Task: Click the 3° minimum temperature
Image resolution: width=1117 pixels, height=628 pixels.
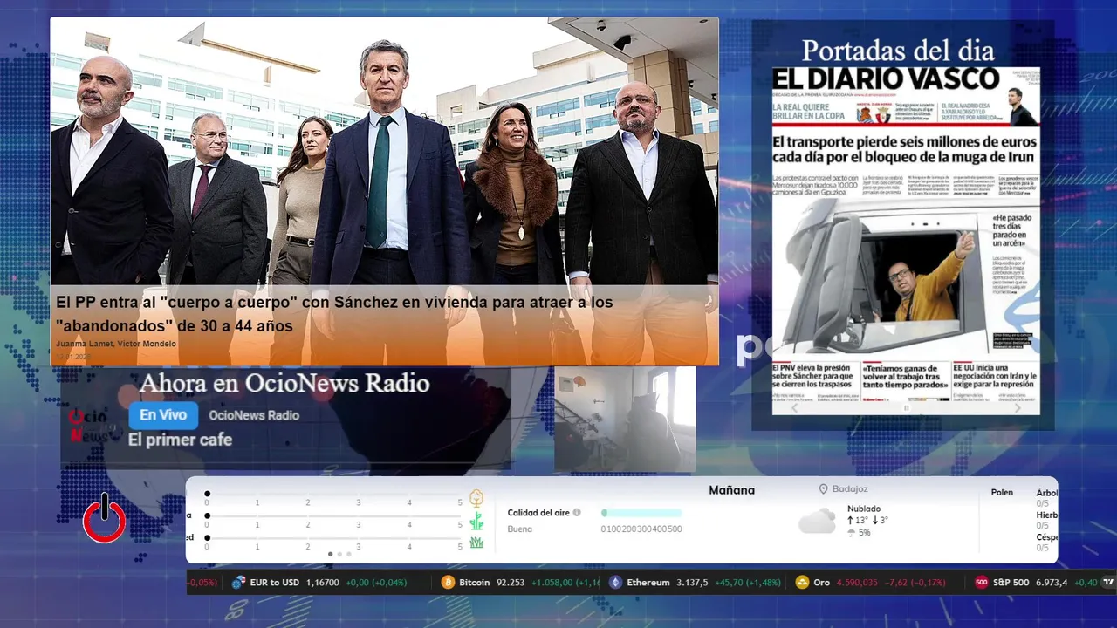Action: pos(881,521)
